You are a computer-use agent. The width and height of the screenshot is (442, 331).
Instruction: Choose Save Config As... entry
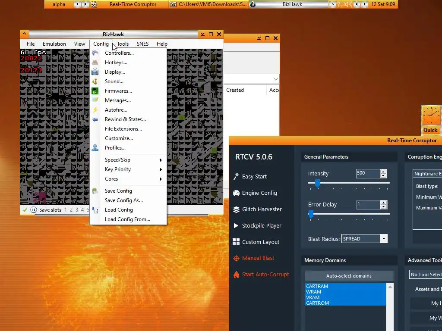128,200
